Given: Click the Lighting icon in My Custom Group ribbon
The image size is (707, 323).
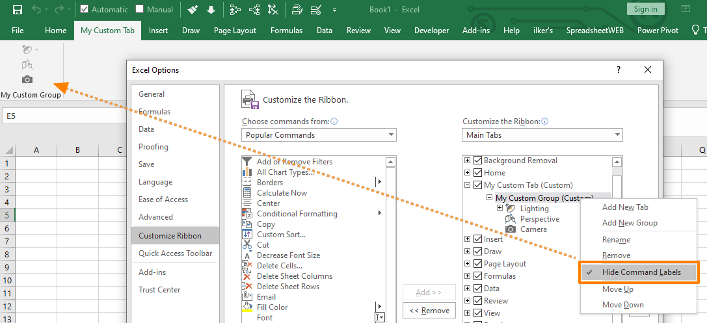Looking at the screenshot, I should point(27,49).
